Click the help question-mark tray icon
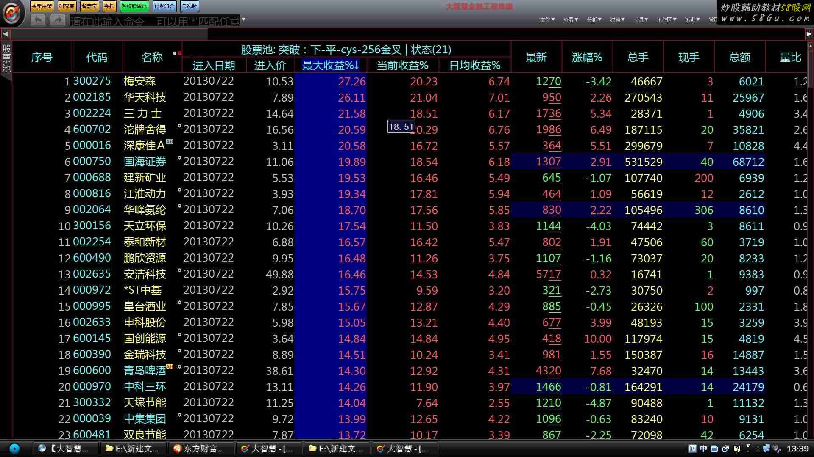The height and width of the screenshot is (457, 814). click(x=737, y=449)
